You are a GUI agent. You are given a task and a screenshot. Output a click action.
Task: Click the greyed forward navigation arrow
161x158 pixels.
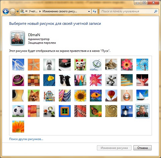[x=12, y=11]
